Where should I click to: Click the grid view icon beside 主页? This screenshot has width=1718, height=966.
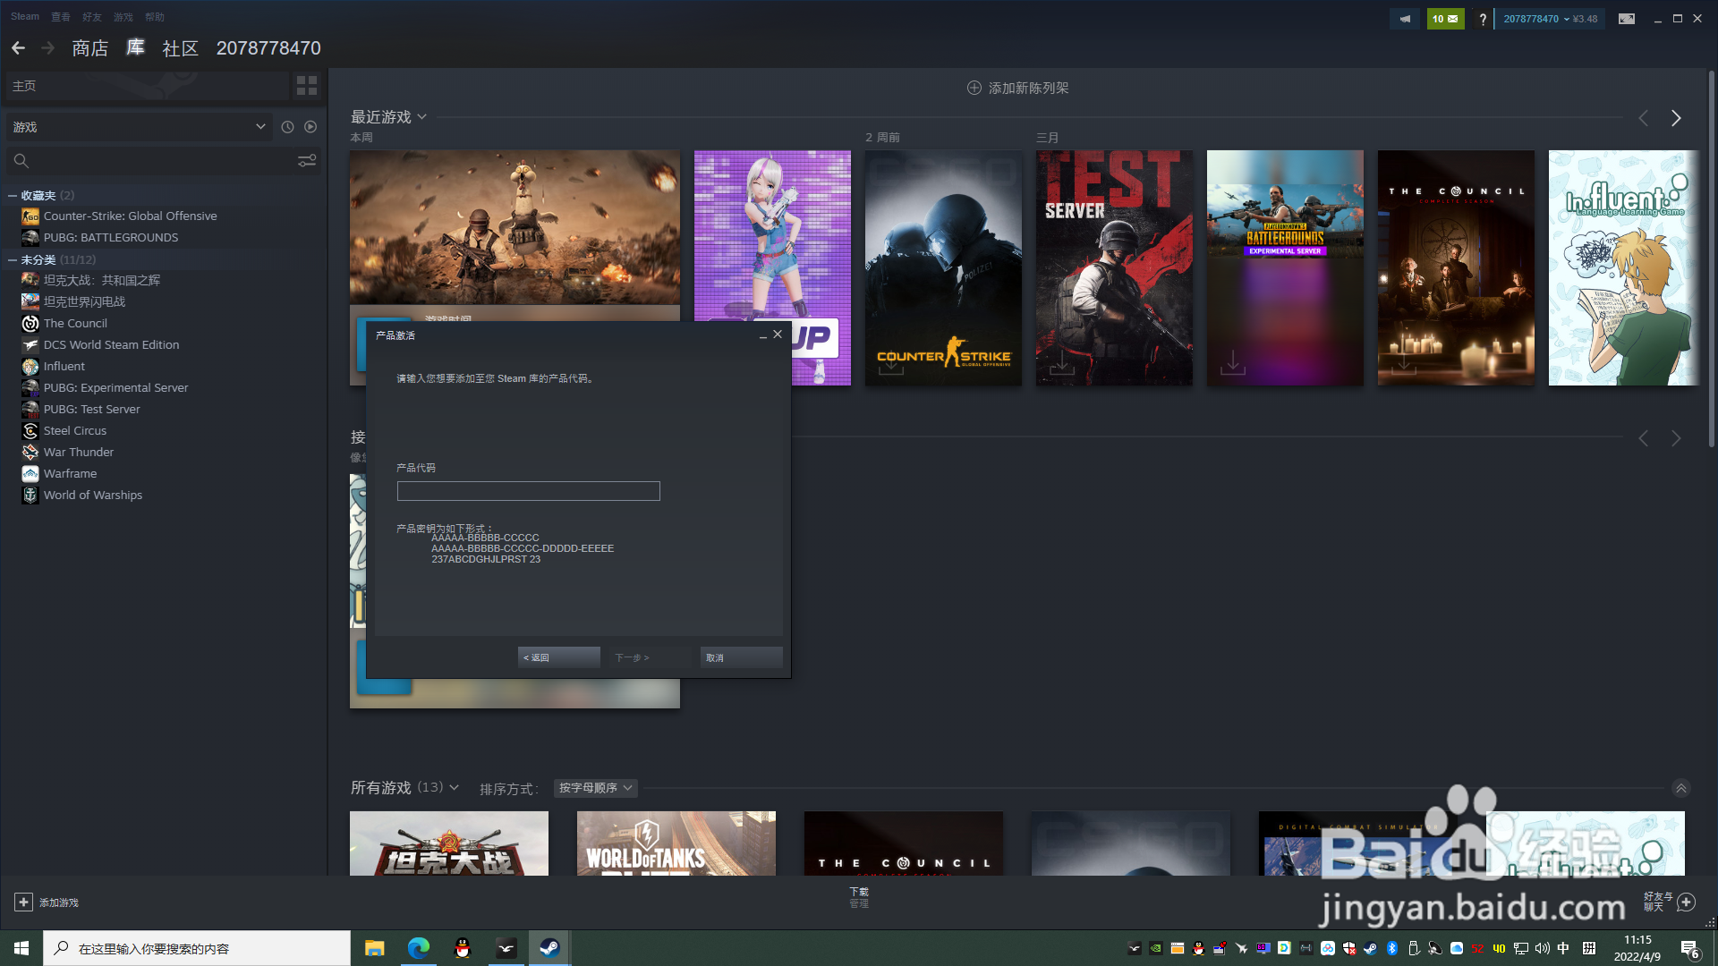click(306, 86)
